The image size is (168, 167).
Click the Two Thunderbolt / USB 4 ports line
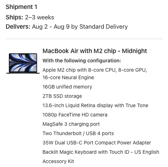78,133
